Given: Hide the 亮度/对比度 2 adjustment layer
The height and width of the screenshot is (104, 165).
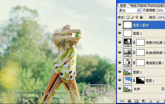Looking at the screenshot, I should pyautogui.click(x=120, y=42).
